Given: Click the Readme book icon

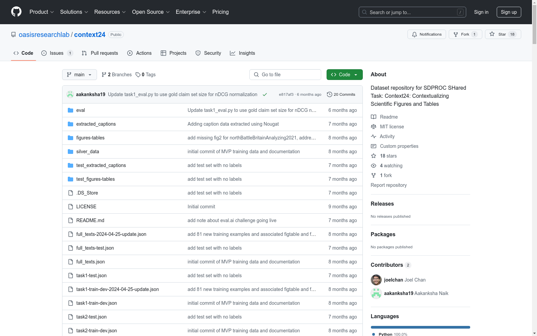Looking at the screenshot, I should (374, 117).
